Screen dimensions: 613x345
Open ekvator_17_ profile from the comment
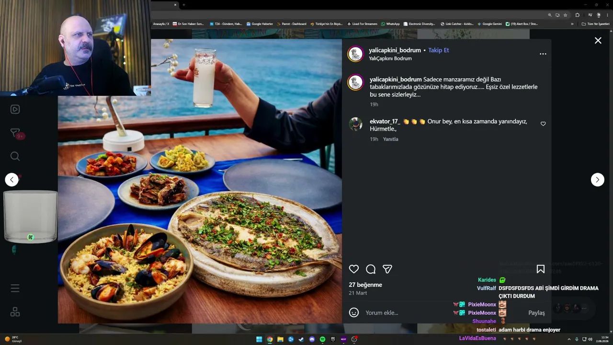pyautogui.click(x=385, y=121)
